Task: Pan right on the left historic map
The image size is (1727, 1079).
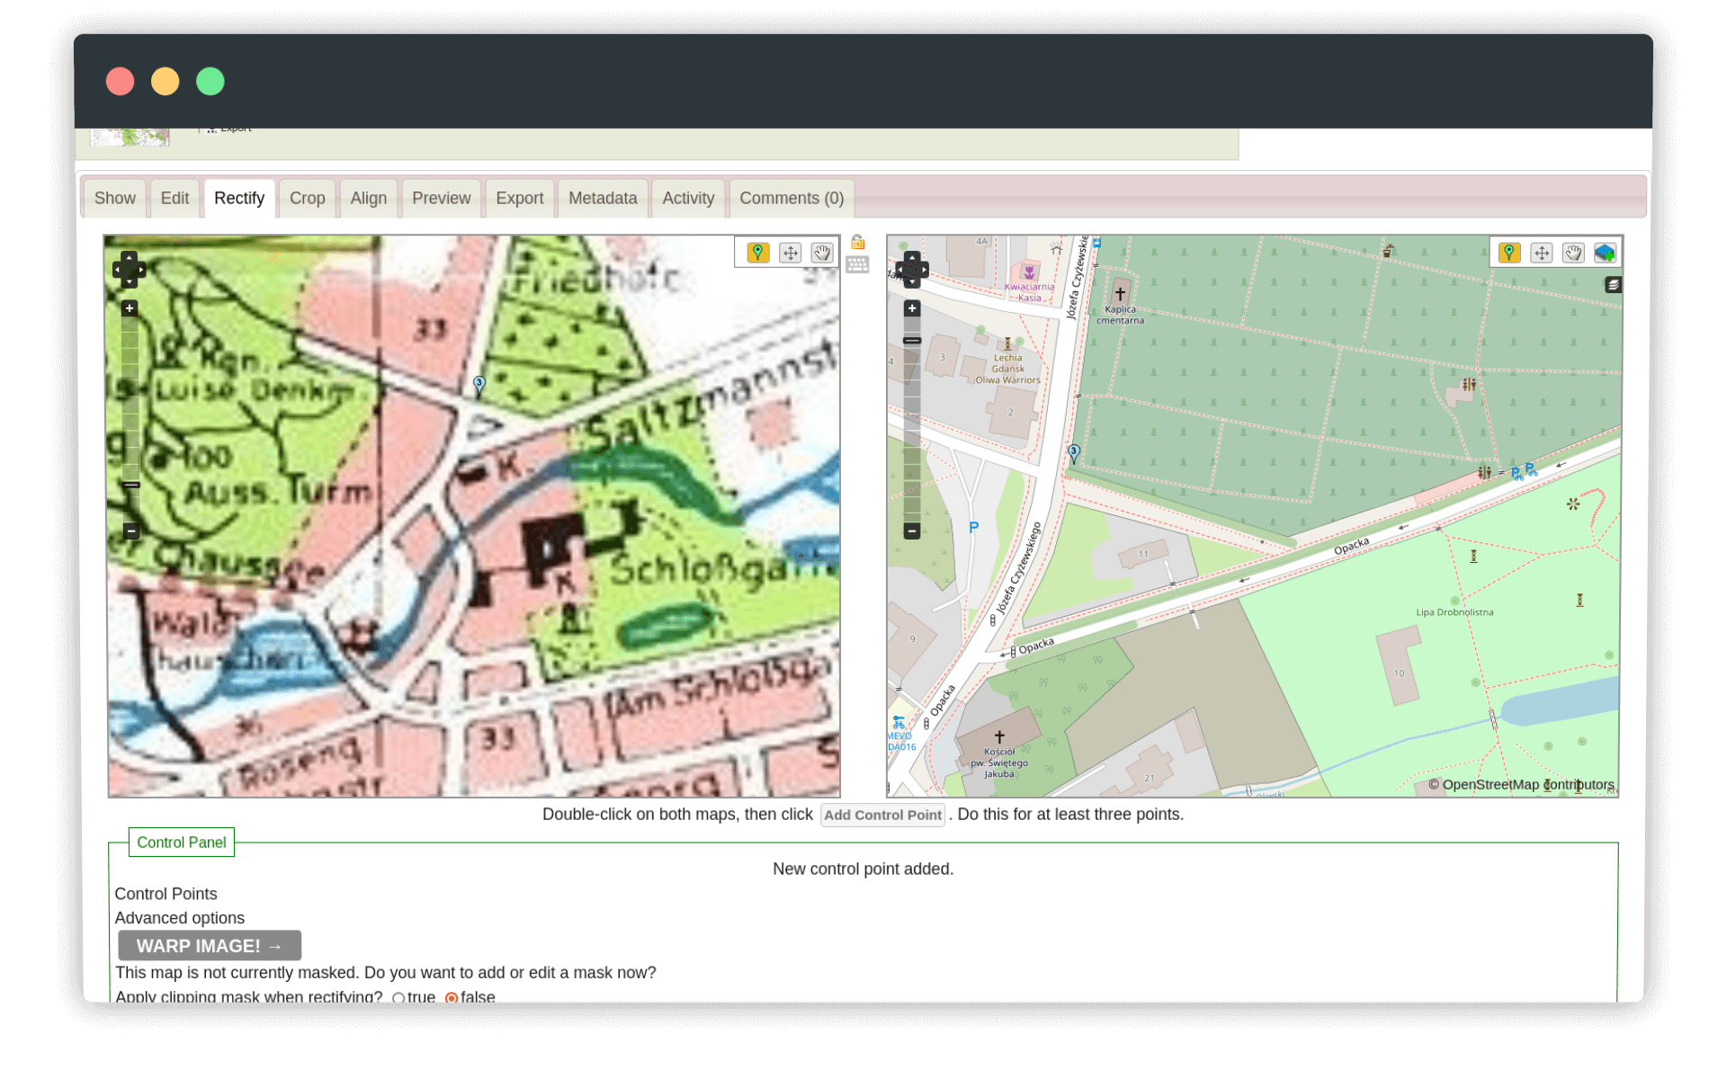Action: click(141, 270)
